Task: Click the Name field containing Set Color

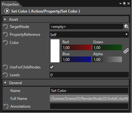Action: click(89, 90)
